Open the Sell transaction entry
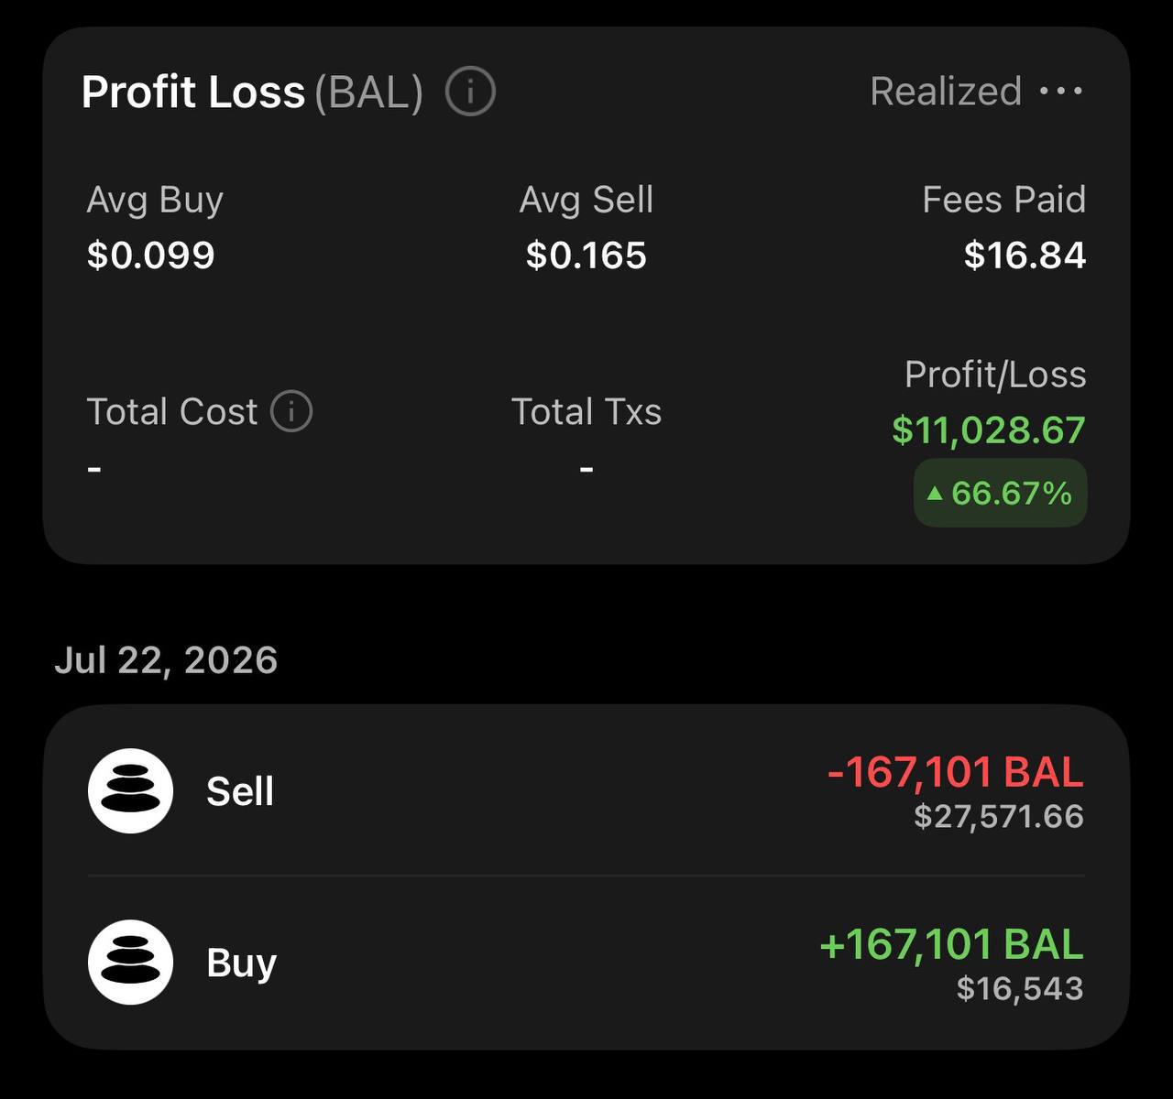 [x=586, y=791]
